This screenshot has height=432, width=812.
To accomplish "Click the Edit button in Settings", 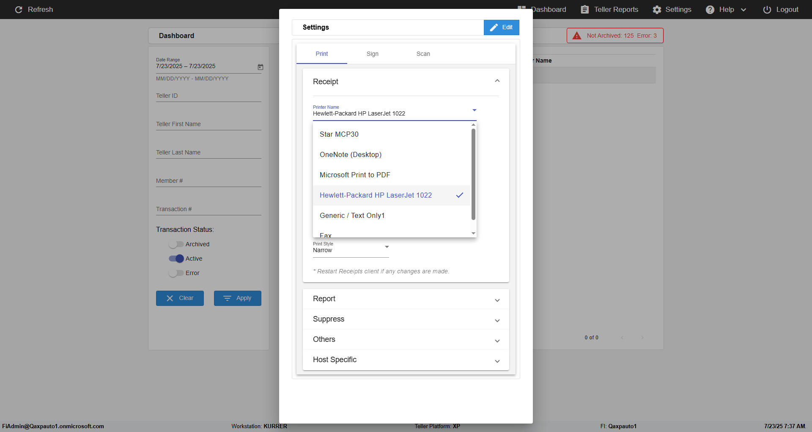I will pyautogui.click(x=502, y=28).
